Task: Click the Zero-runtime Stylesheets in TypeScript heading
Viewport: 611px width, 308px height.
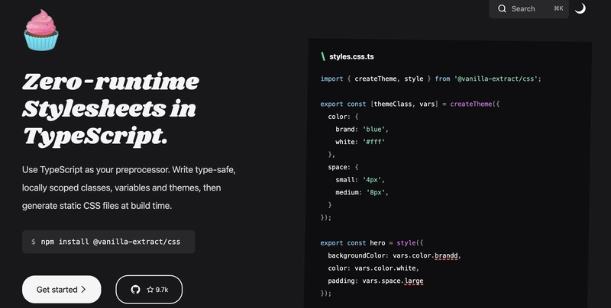Action: coord(111,109)
